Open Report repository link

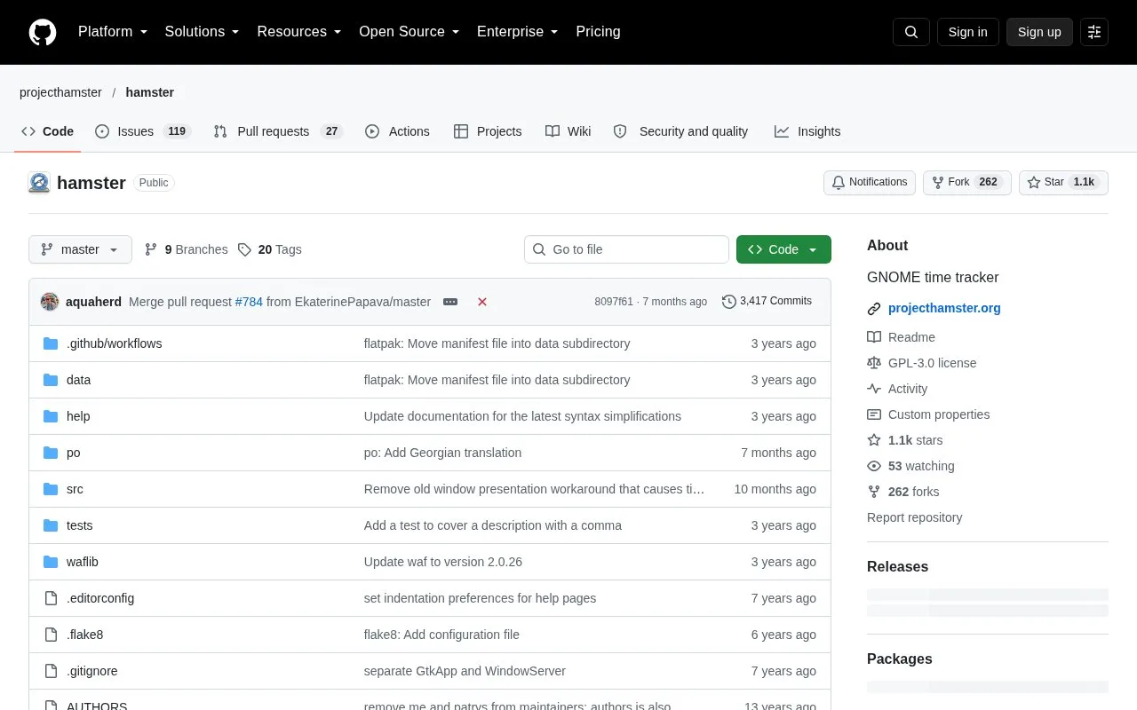(914, 517)
